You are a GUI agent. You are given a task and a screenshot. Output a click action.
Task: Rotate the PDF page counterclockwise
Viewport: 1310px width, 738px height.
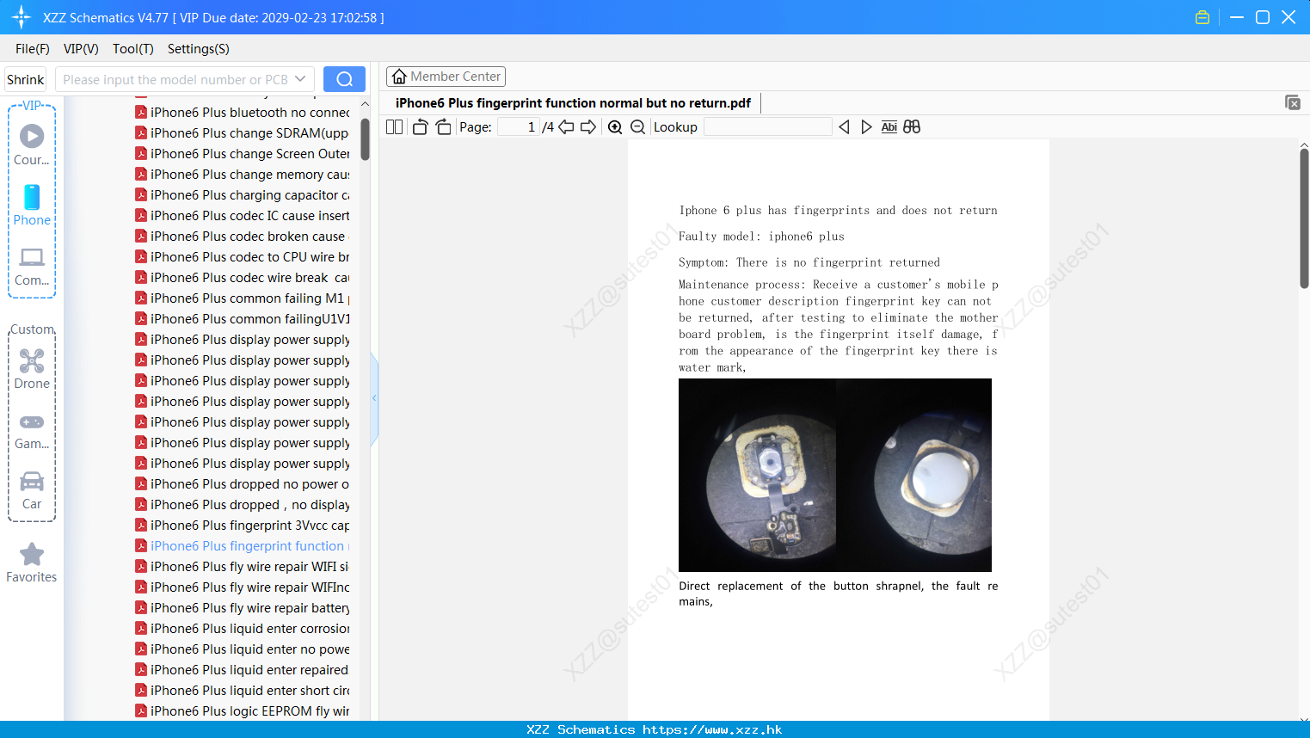pyautogui.click(x=420, y=127)
